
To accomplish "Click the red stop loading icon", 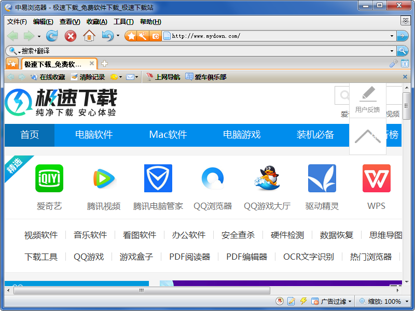I will 70,36.
